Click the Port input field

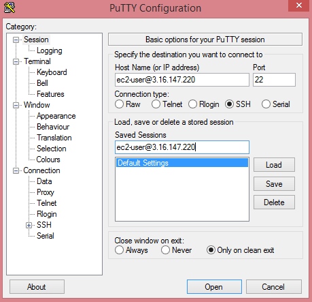pyautogui.click(x=274, y=80)
